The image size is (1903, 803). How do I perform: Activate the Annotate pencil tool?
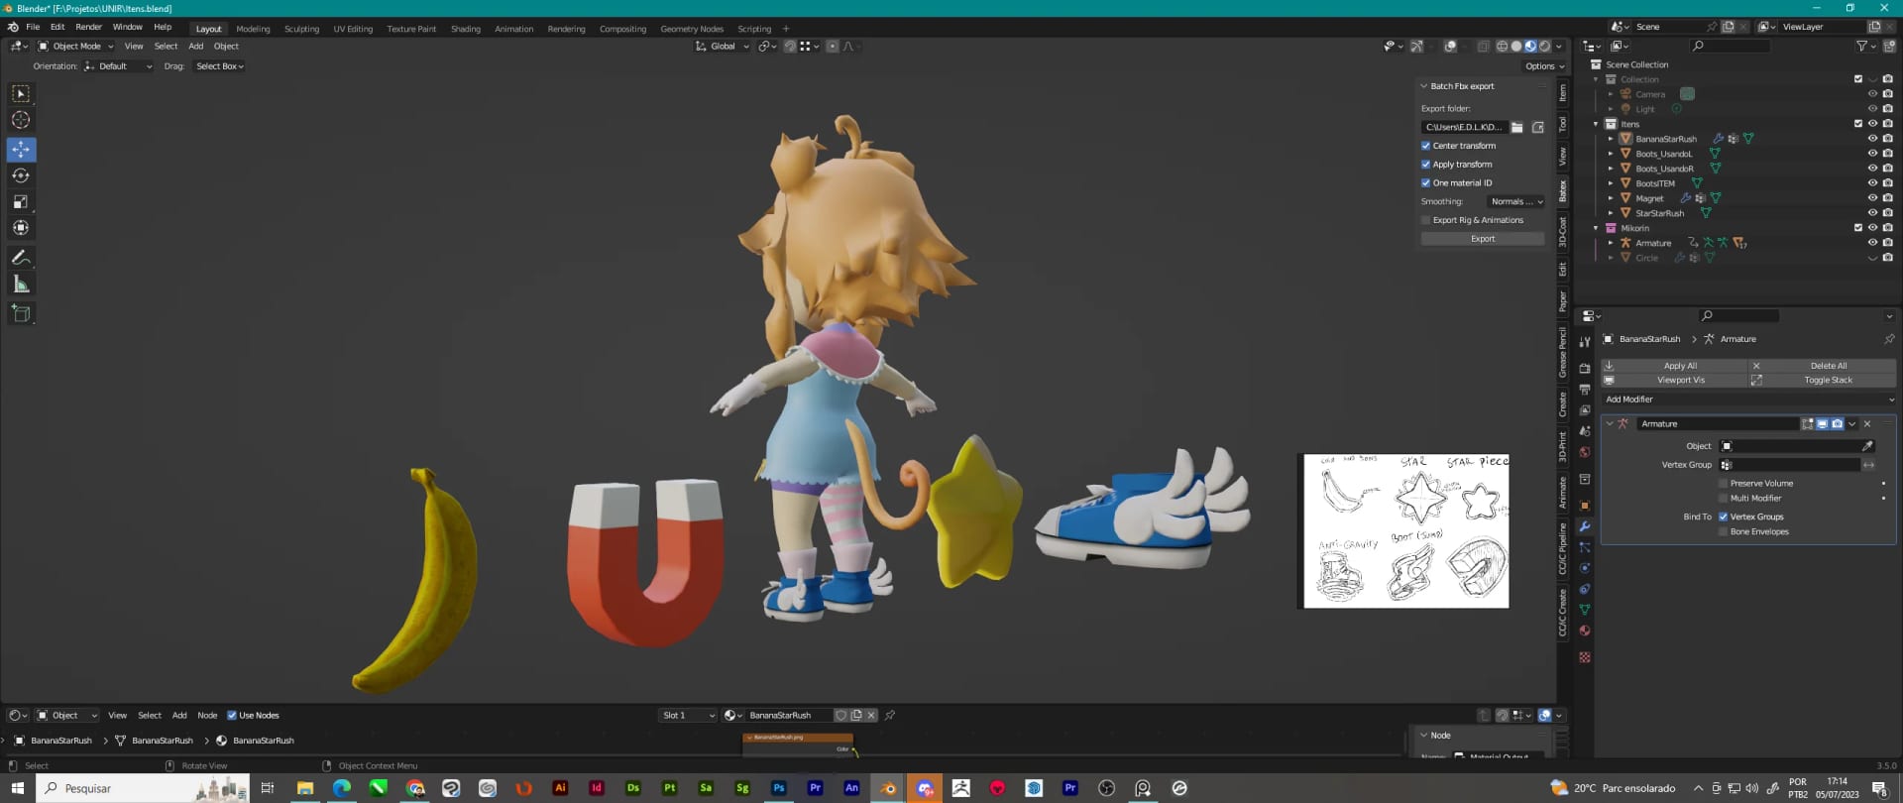[x=21, y=258]
